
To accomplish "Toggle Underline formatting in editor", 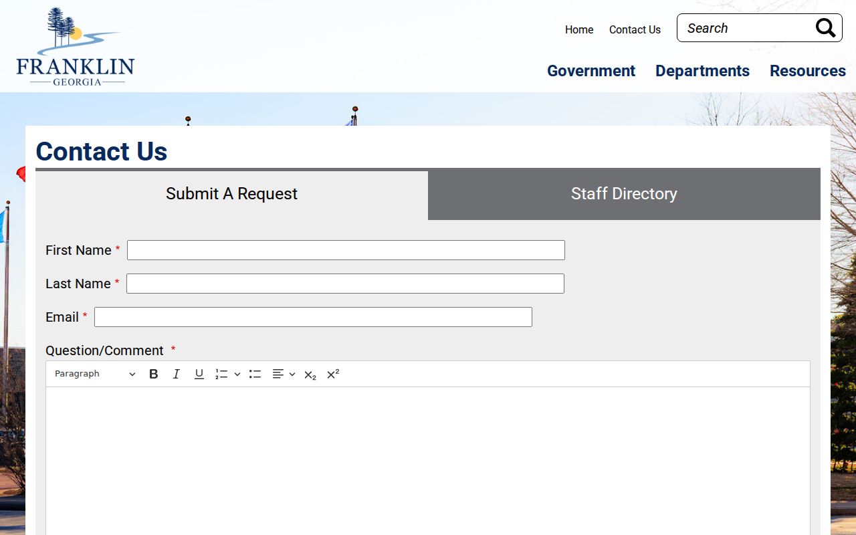I will 199,374.
